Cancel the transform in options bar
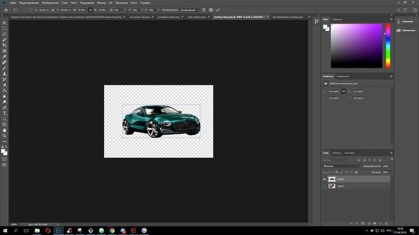 pos(211,10)
